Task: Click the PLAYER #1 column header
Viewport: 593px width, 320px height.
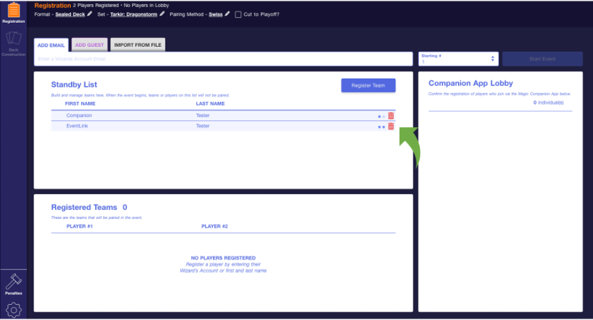Action: click(x=79, y=226)
